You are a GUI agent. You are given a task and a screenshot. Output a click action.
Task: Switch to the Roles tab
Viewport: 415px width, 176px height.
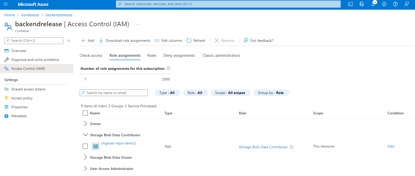(x=152, y=56)
